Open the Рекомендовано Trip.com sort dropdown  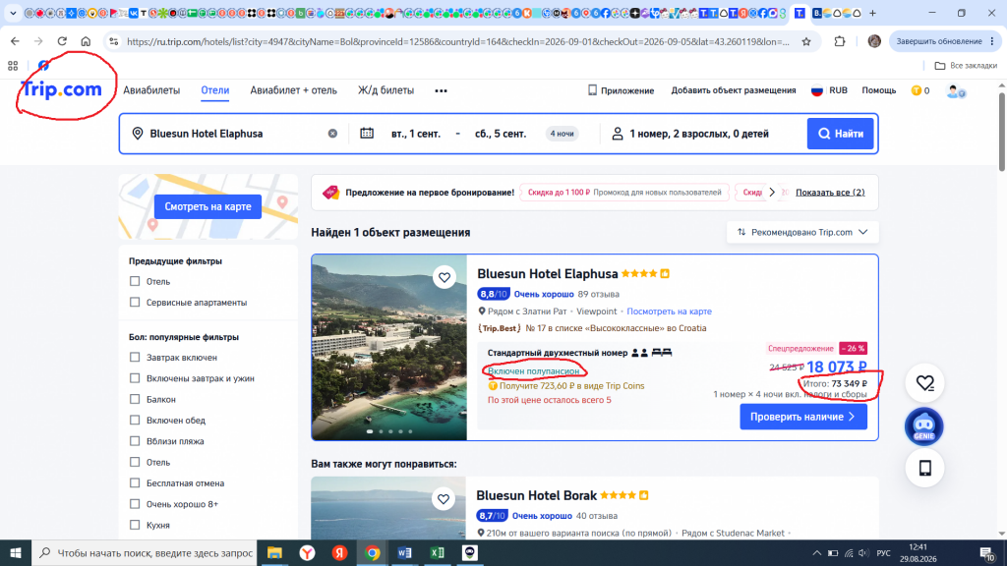(802, 232)
